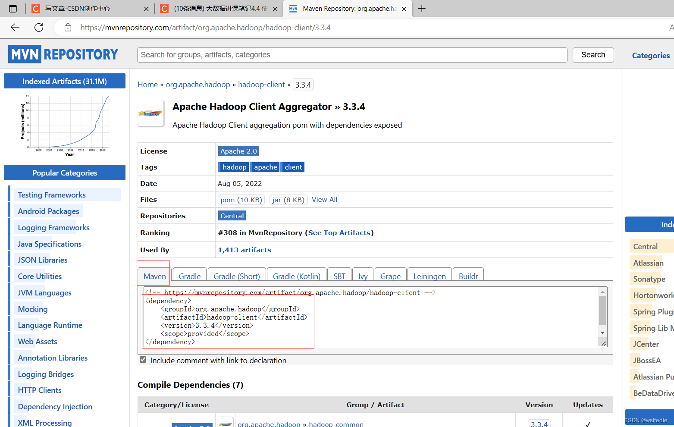
Task: Open Java Specifications category
Action: pos(50,244)
